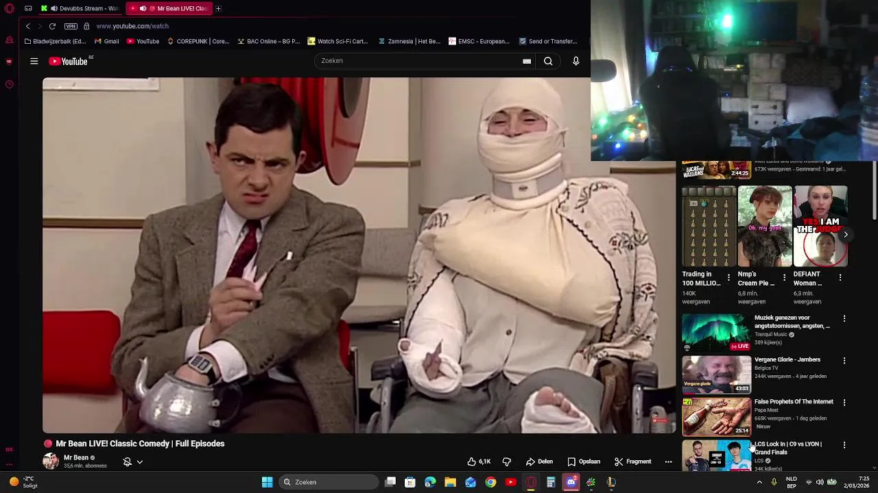Open the COREPUNK bookmark
The height and width of the screenshot is (493, 878).
click(x=198, y=41)
